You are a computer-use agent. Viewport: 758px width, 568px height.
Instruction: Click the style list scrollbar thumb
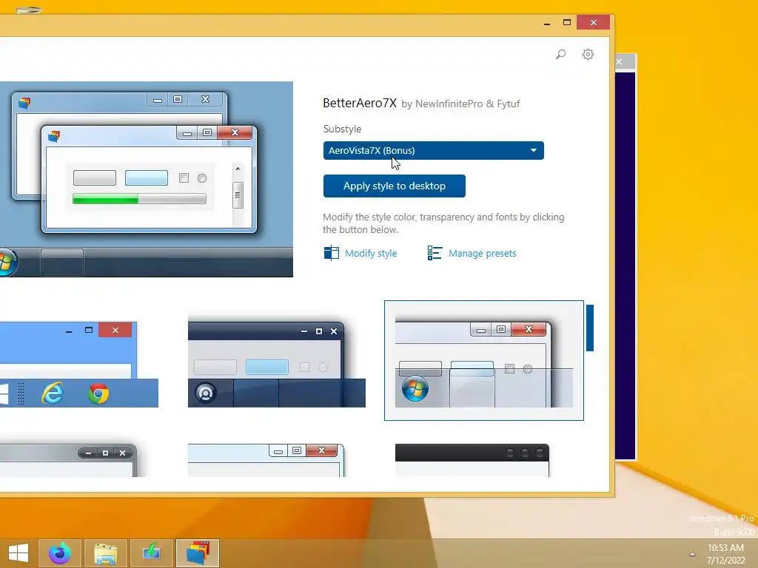coord(590,328)
